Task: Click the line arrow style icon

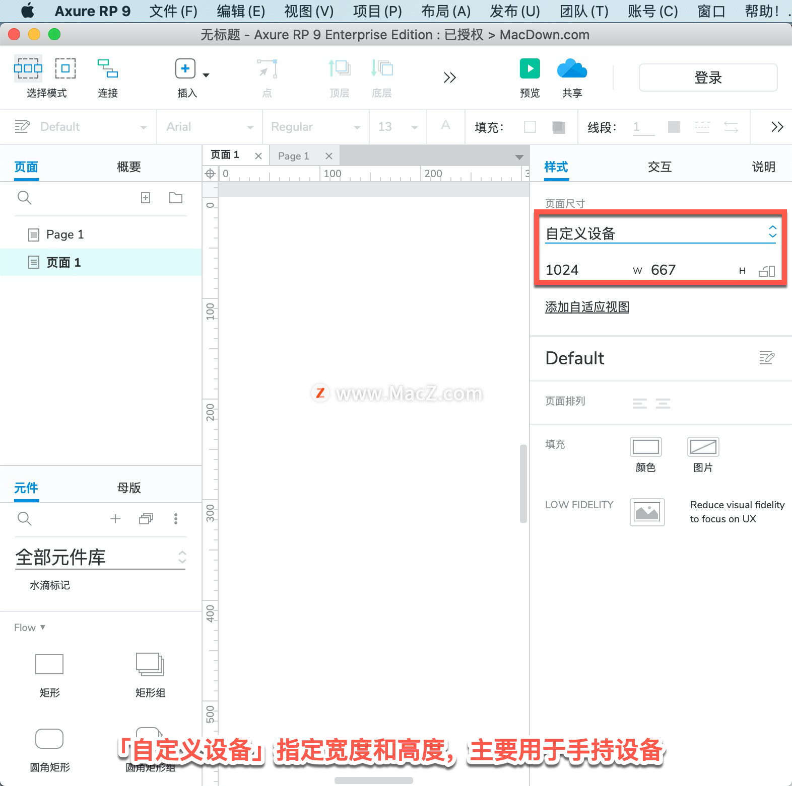Action: click(x=731, y=127)
